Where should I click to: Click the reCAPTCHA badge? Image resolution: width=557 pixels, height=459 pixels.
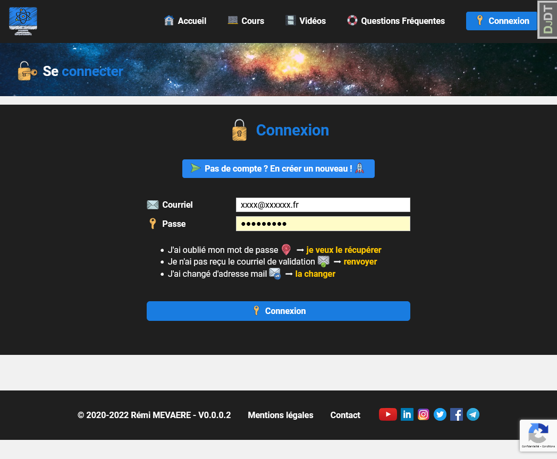point(538,436)
